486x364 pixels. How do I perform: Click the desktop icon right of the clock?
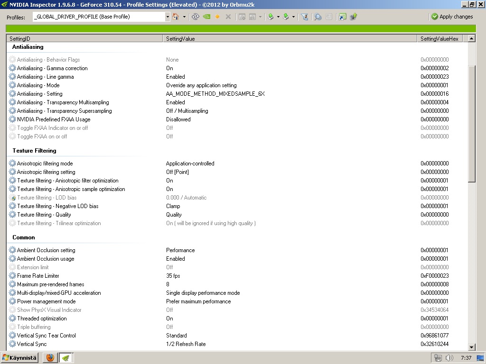pyautogui.click(x=480, y=358)
